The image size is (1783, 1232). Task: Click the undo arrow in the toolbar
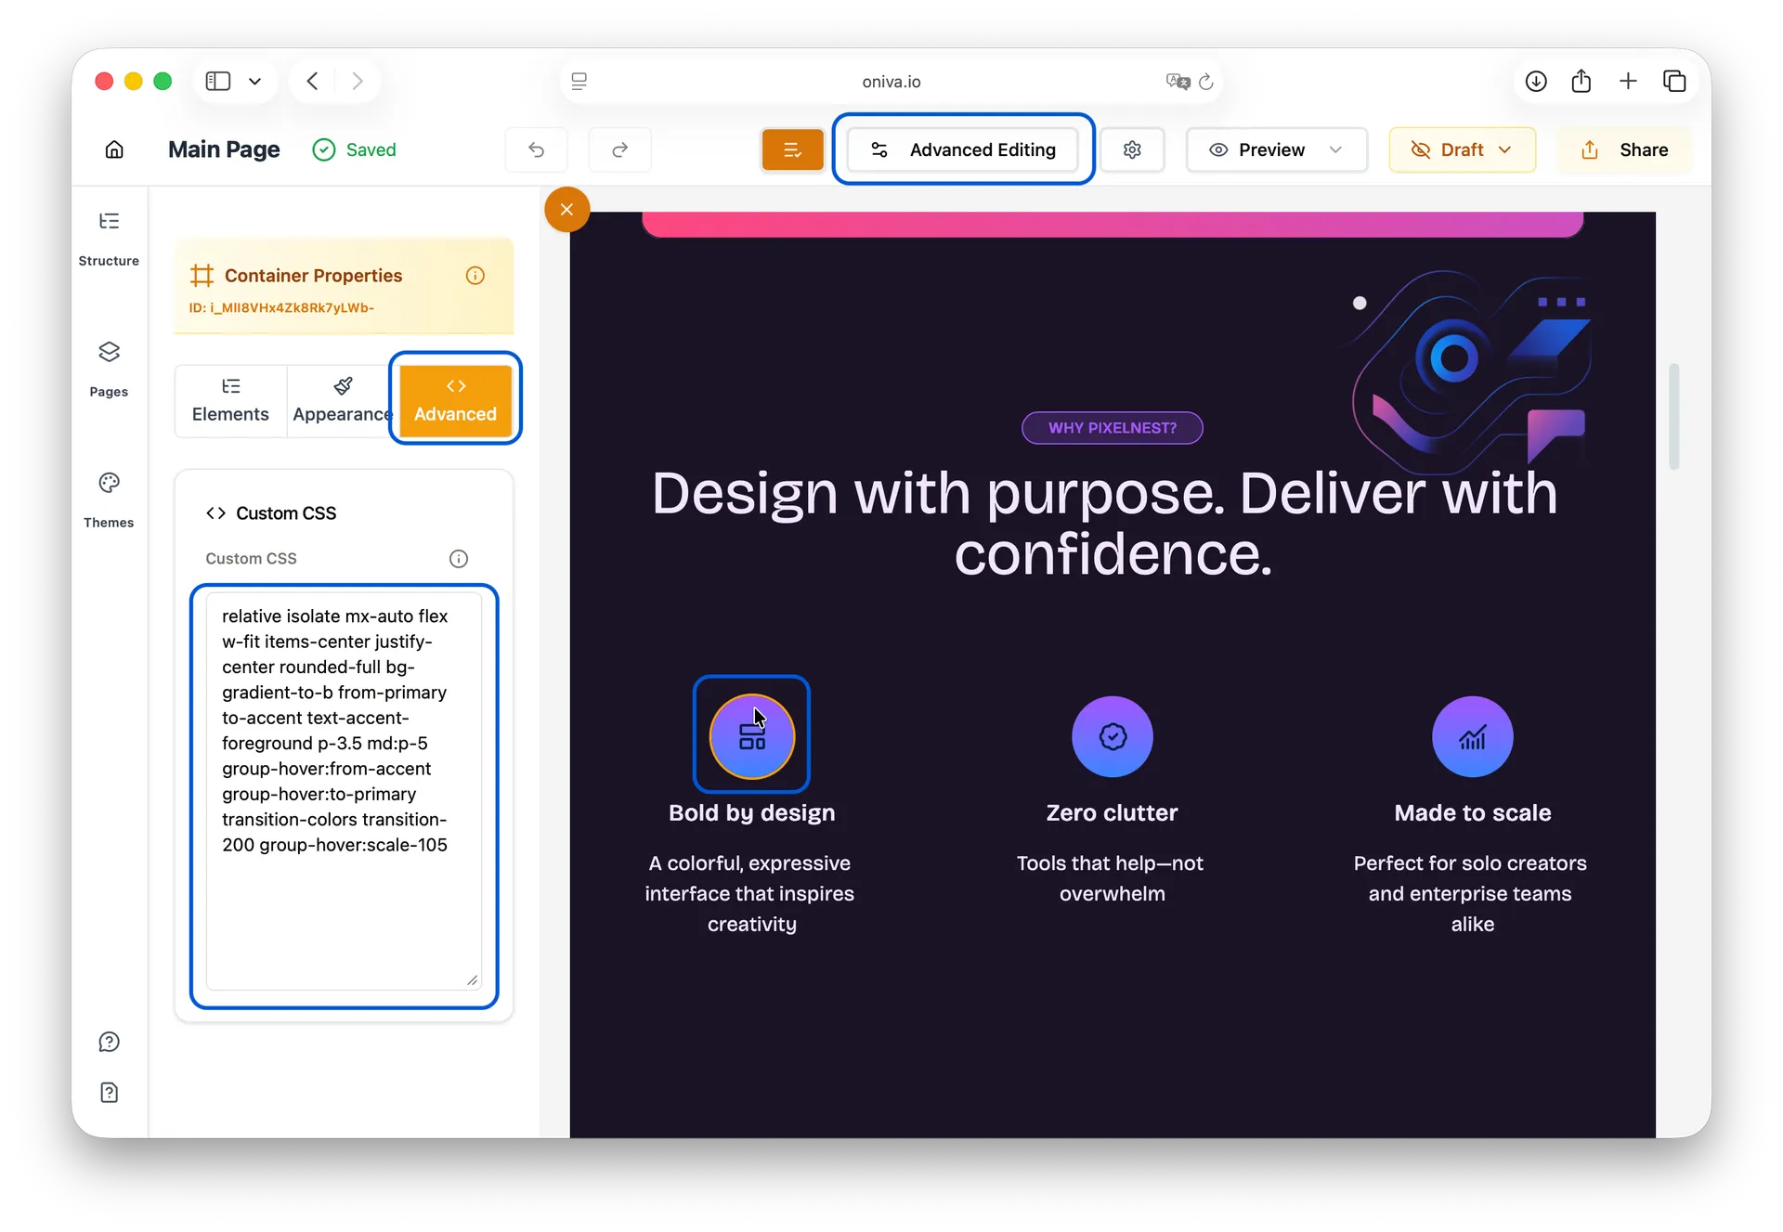[x=536, y=149]
